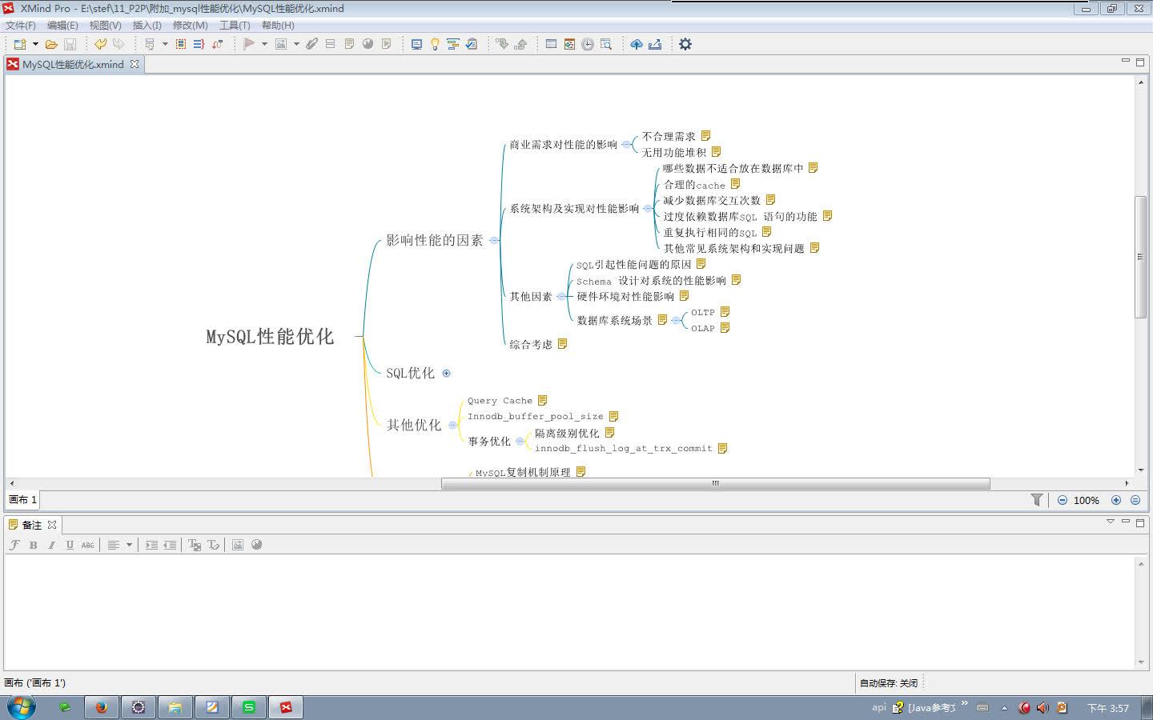Viewport: 1153px width, 720px height.
Task: Start brainstorming mode with the lightbulb icon
Action: point(435,44)
